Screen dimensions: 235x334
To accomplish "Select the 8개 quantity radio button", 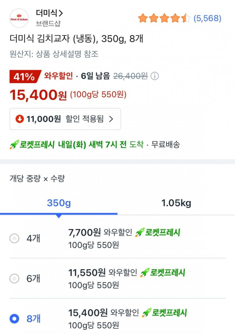I will pyautogui.click(x=14, y=319).
